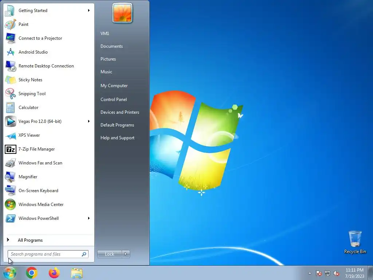Click the Lock button
Image resolution: width=373 pixels, height=280 pixels.
(x=110, y=254)
